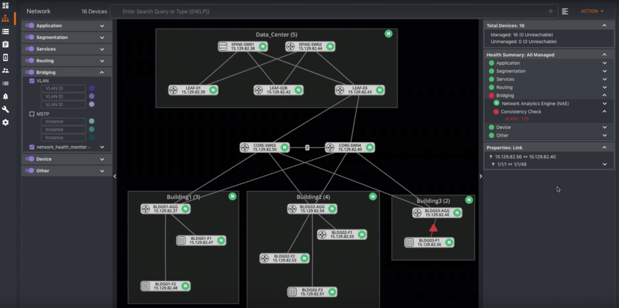The width and height of the screenshot is (619, 308).
Task: Open the users sidebar icon
Action: click(5, 71)
